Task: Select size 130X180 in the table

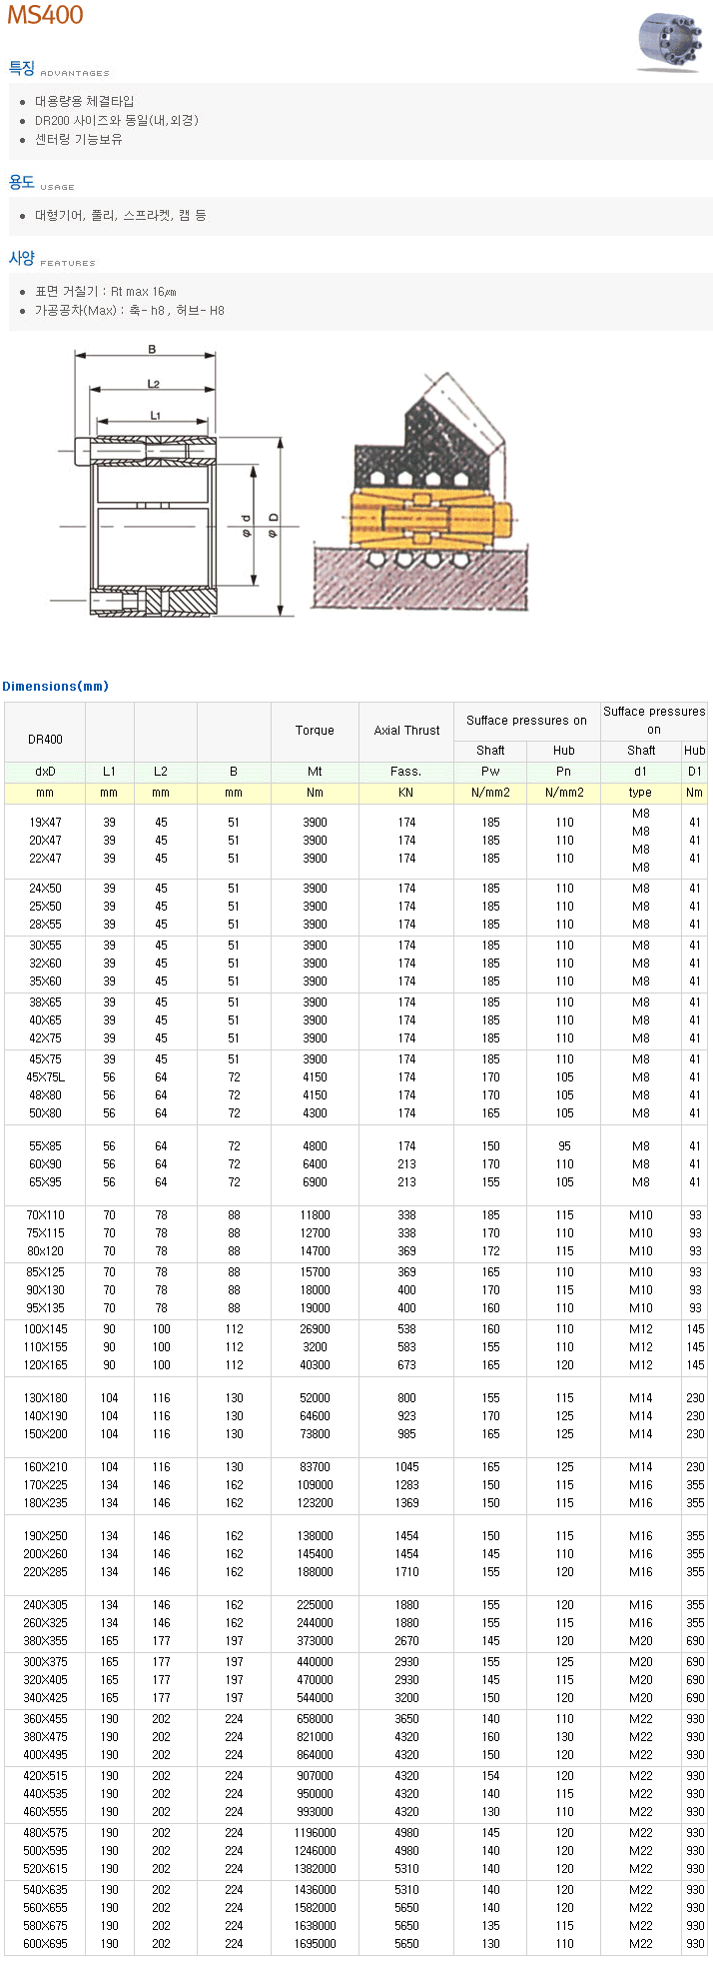Action: [x=45, y=1398]
